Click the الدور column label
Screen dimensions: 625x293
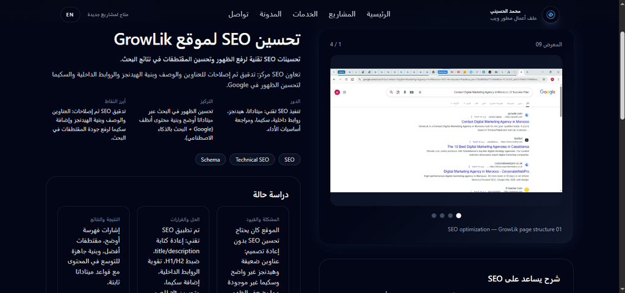pos(296,102)
